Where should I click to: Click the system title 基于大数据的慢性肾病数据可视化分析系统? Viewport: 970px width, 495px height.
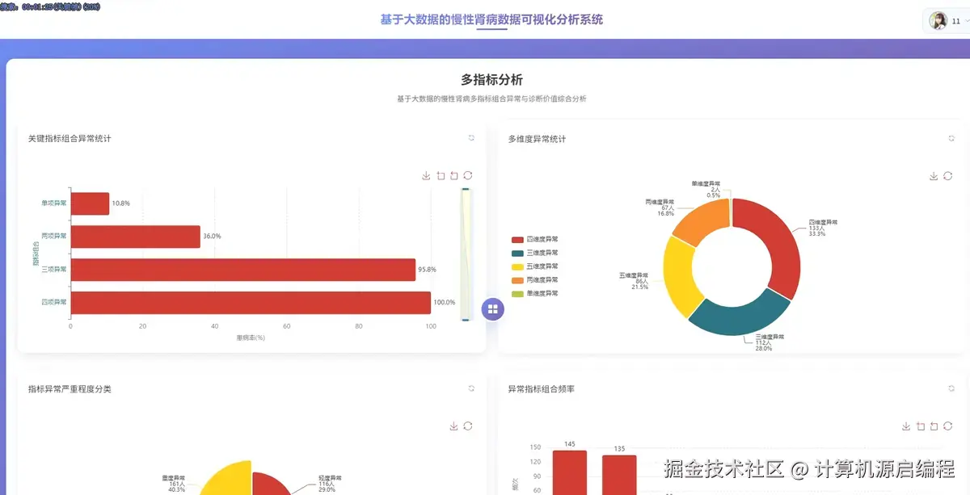pyautogui.click(x=491, y=19)
